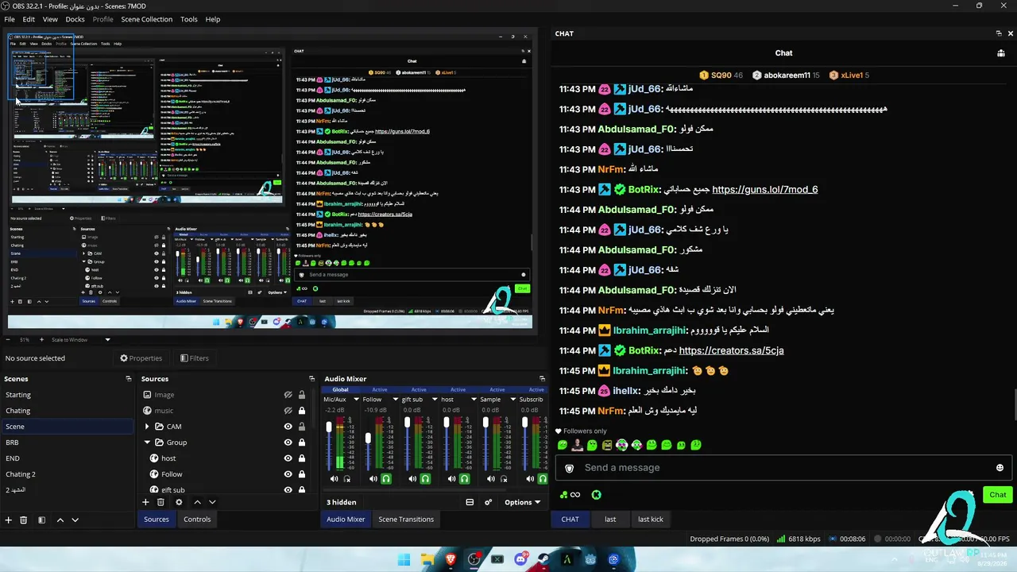
Task: Delete selected source using Sources trash icon
Action: [160, 502]
